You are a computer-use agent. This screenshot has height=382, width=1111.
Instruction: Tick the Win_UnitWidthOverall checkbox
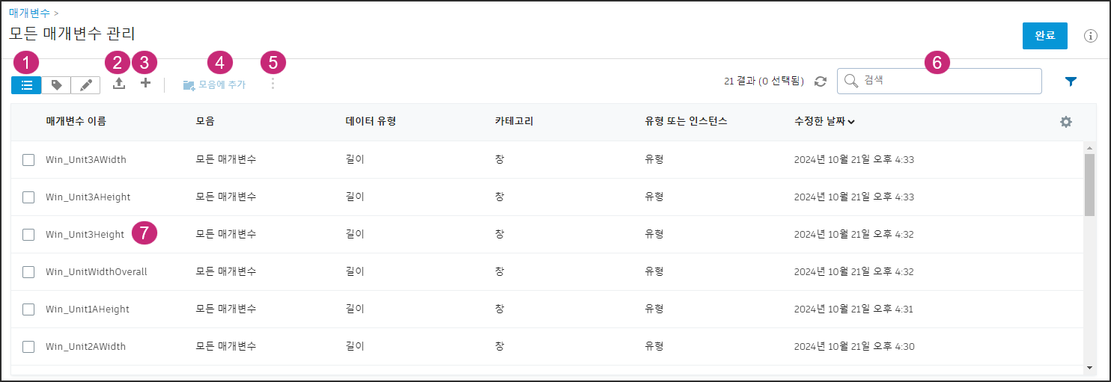28,271
